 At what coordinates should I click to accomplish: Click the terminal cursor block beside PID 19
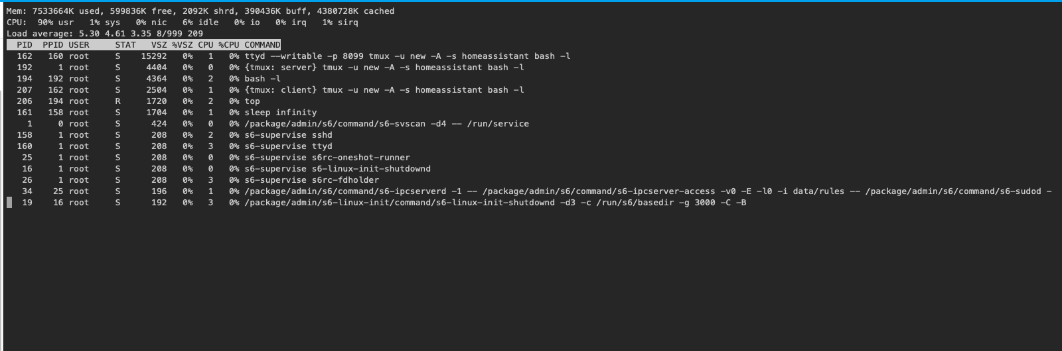pos(9,203)
